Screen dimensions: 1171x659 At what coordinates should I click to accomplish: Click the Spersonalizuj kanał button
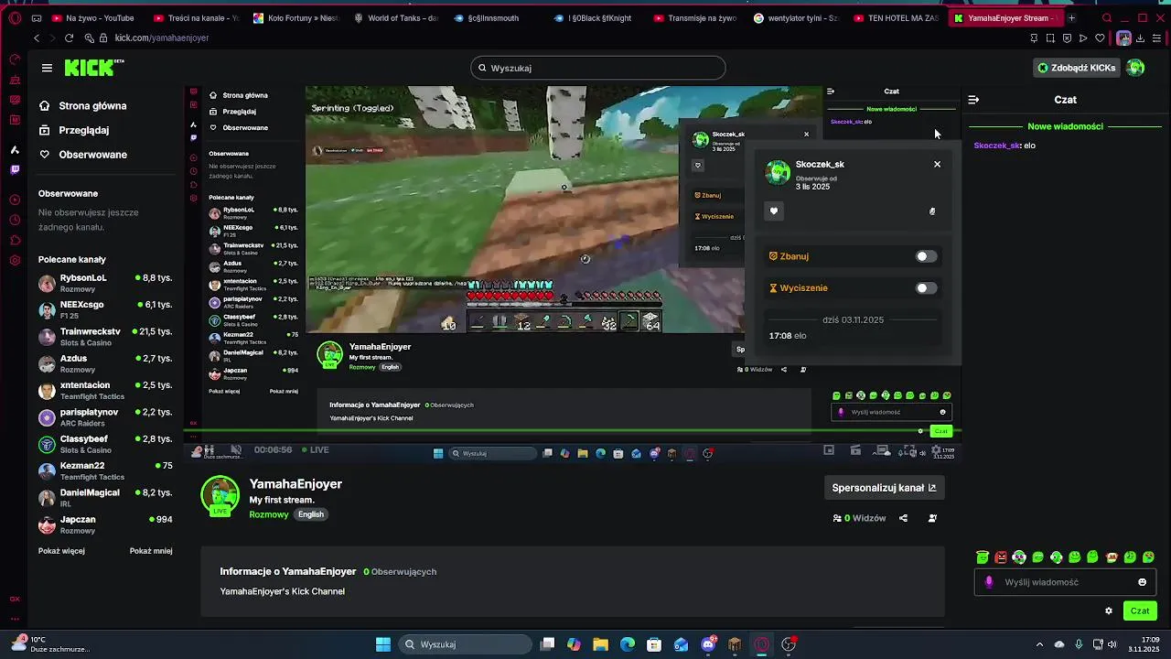[x=884, y=488]
